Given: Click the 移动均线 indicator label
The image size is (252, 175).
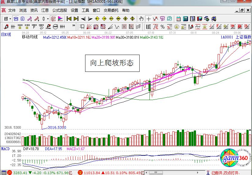Looking at the screenshot, I should click(30, 37).
